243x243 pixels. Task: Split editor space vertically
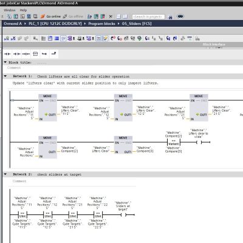[x=125, y=16]
